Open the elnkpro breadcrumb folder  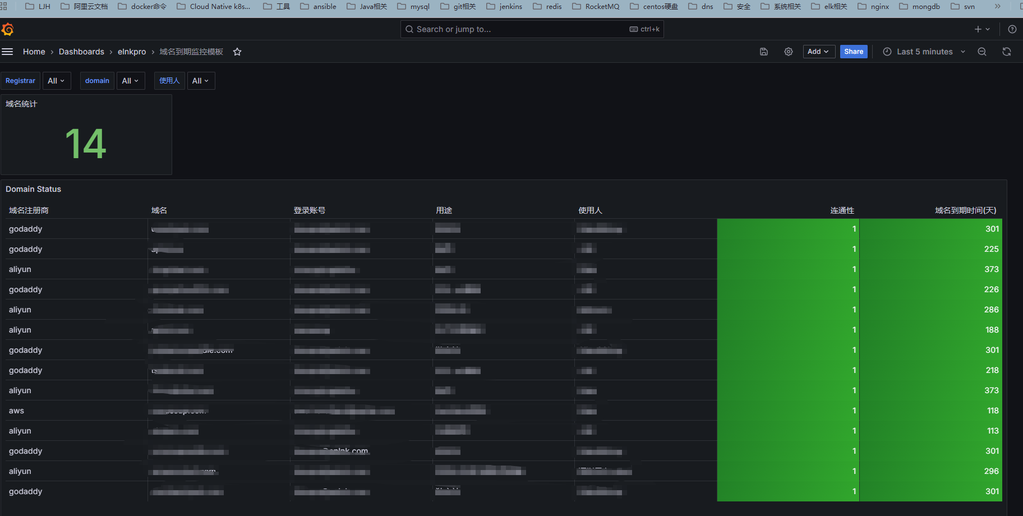[132, 52]
